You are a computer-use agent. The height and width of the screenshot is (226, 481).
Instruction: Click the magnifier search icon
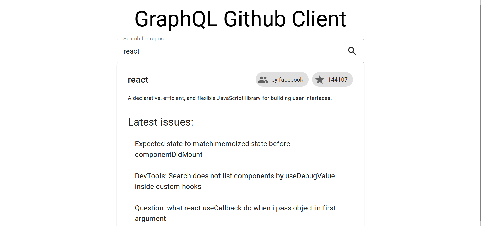coord(352,51)
